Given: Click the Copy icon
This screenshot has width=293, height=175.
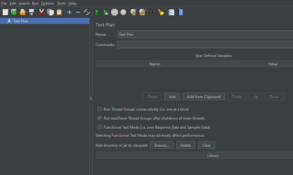Looking at the screenshot, I should click(x=50, y=12).
